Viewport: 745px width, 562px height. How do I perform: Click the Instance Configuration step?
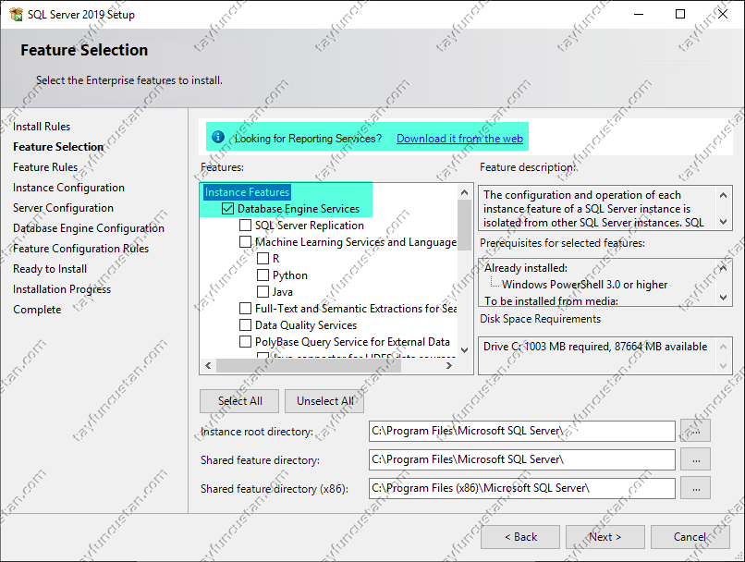[x=68, y=188]
